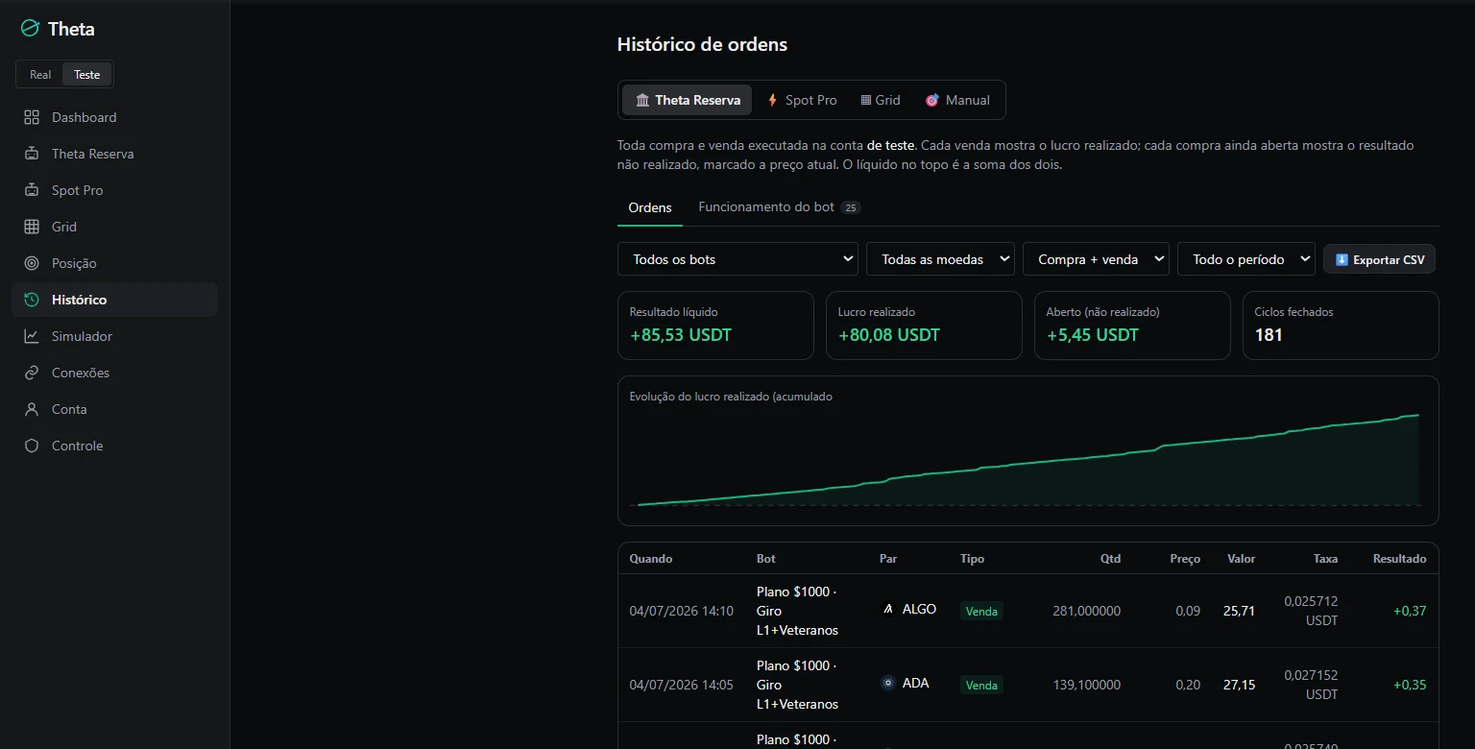Click the Grid table icon in sidebar

[32, 227]
